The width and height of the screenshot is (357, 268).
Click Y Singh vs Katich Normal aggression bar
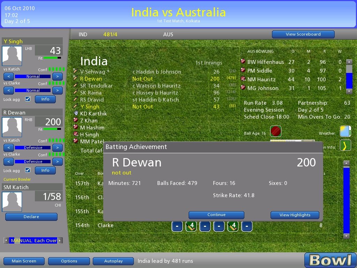(x=33, y=76)
